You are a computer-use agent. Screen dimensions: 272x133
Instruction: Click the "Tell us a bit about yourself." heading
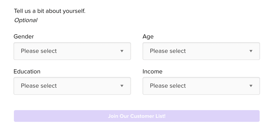50,11
